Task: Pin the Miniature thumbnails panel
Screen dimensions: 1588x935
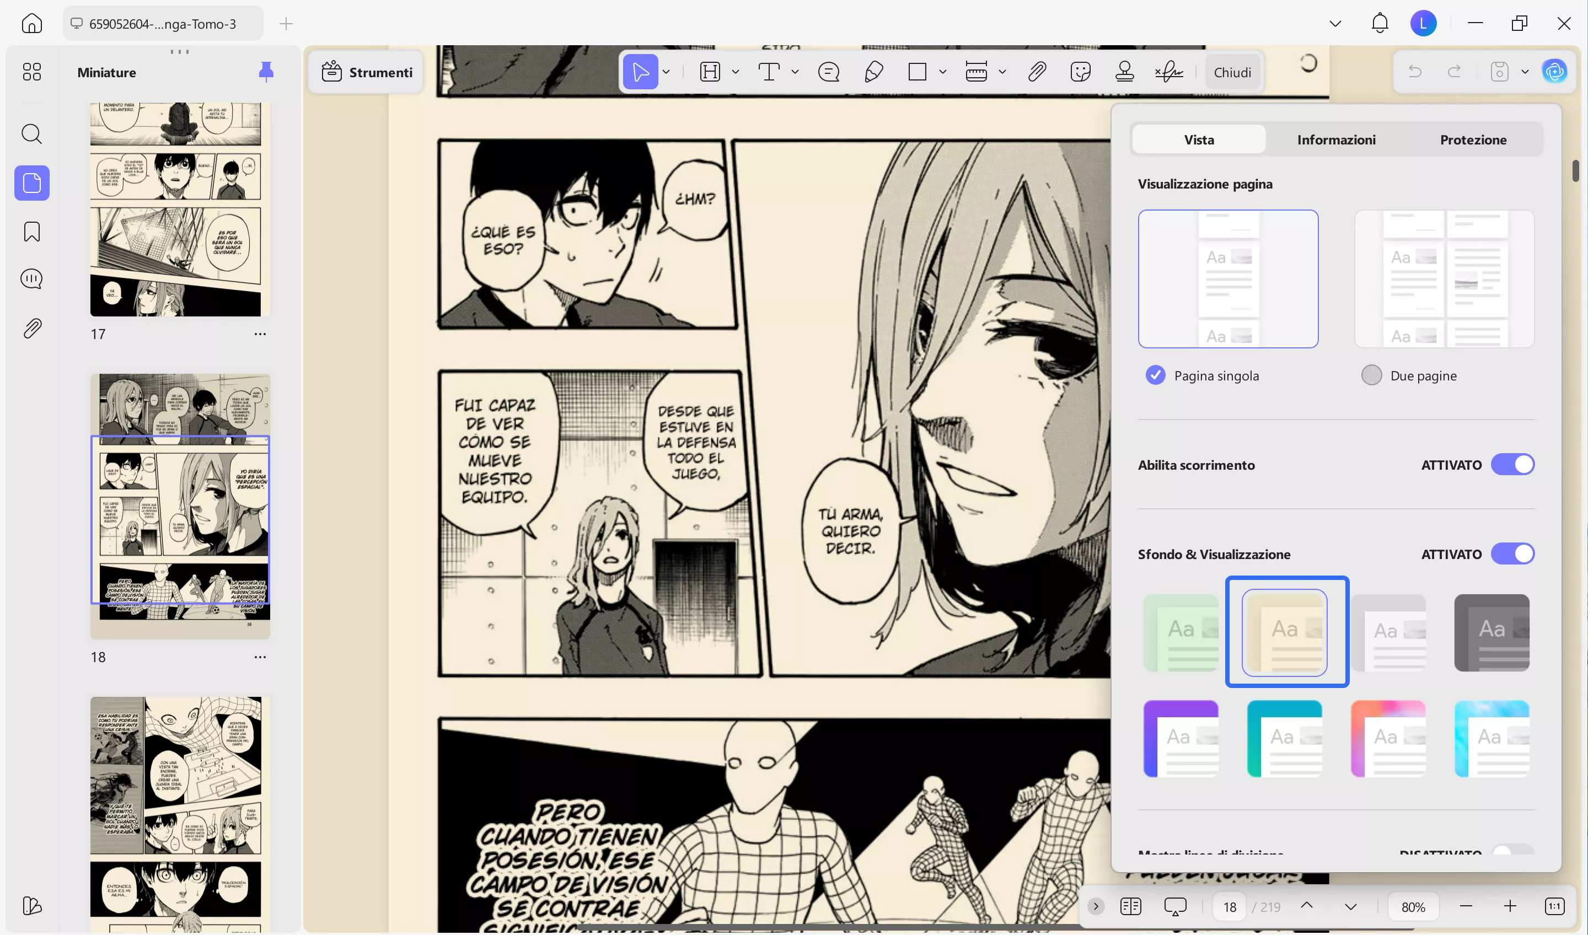Action: 266,72
